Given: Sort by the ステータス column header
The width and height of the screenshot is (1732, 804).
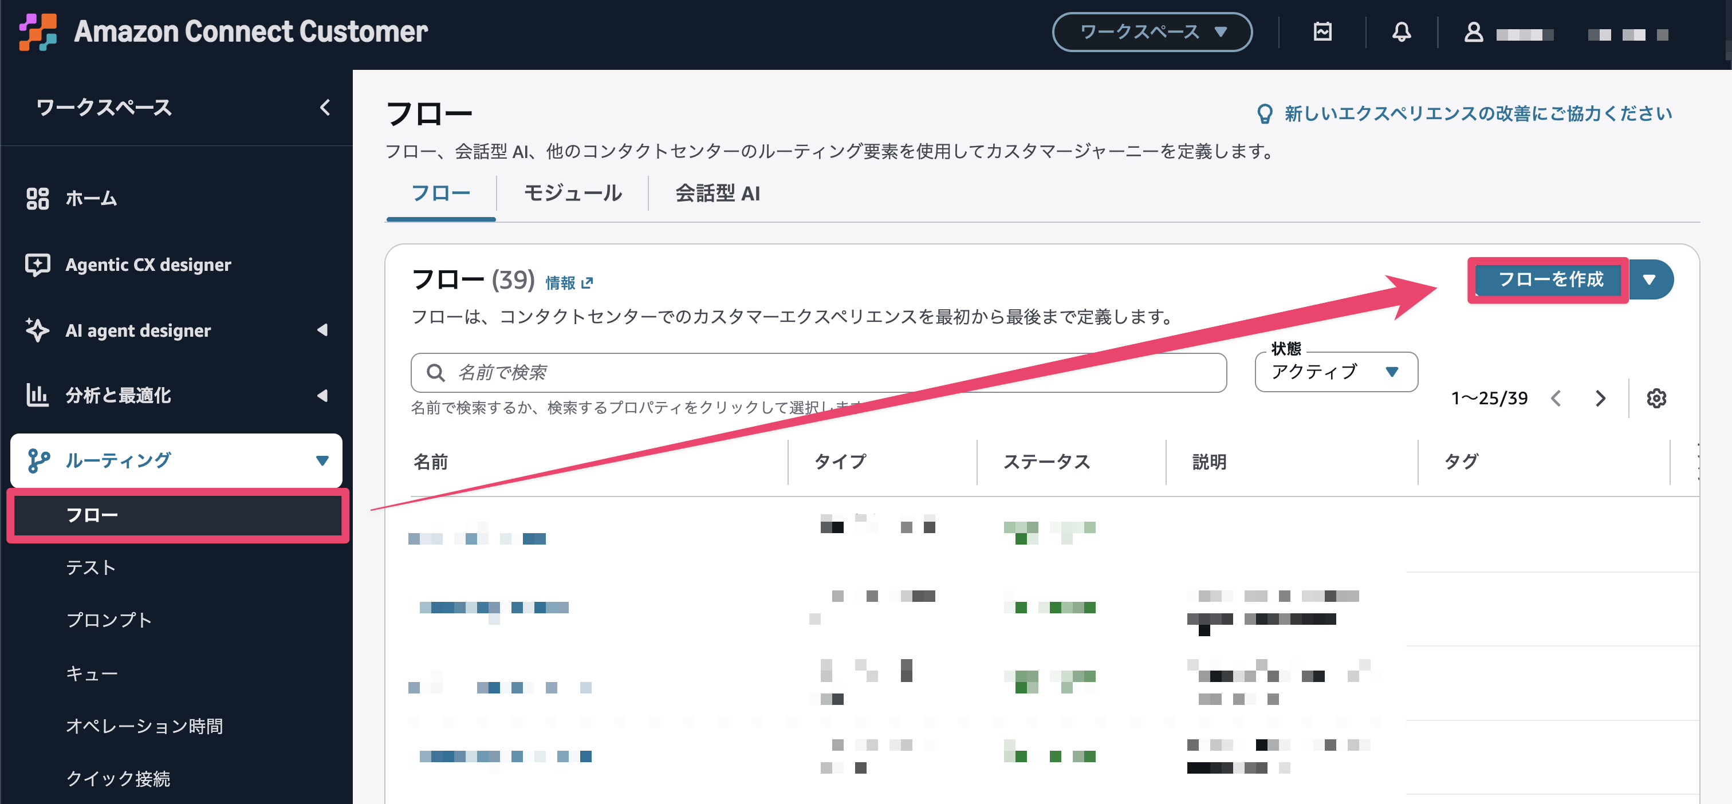Looking at the screenshot, I should pyautogui.click(x=1046, y=462).
